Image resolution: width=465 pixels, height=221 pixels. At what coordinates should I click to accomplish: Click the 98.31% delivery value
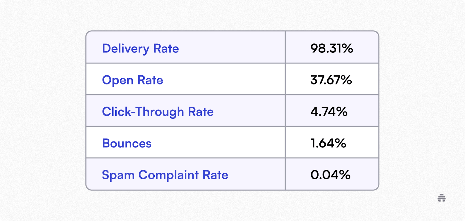click(332, 48)
